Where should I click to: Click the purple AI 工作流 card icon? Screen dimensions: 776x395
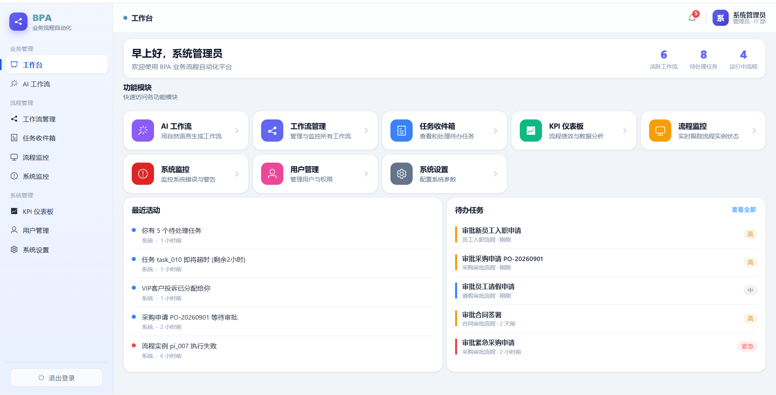coord(143,130)
